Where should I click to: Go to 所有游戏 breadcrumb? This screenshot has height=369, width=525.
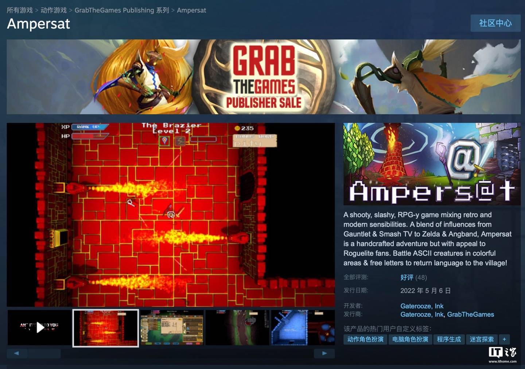pos(20,10)
